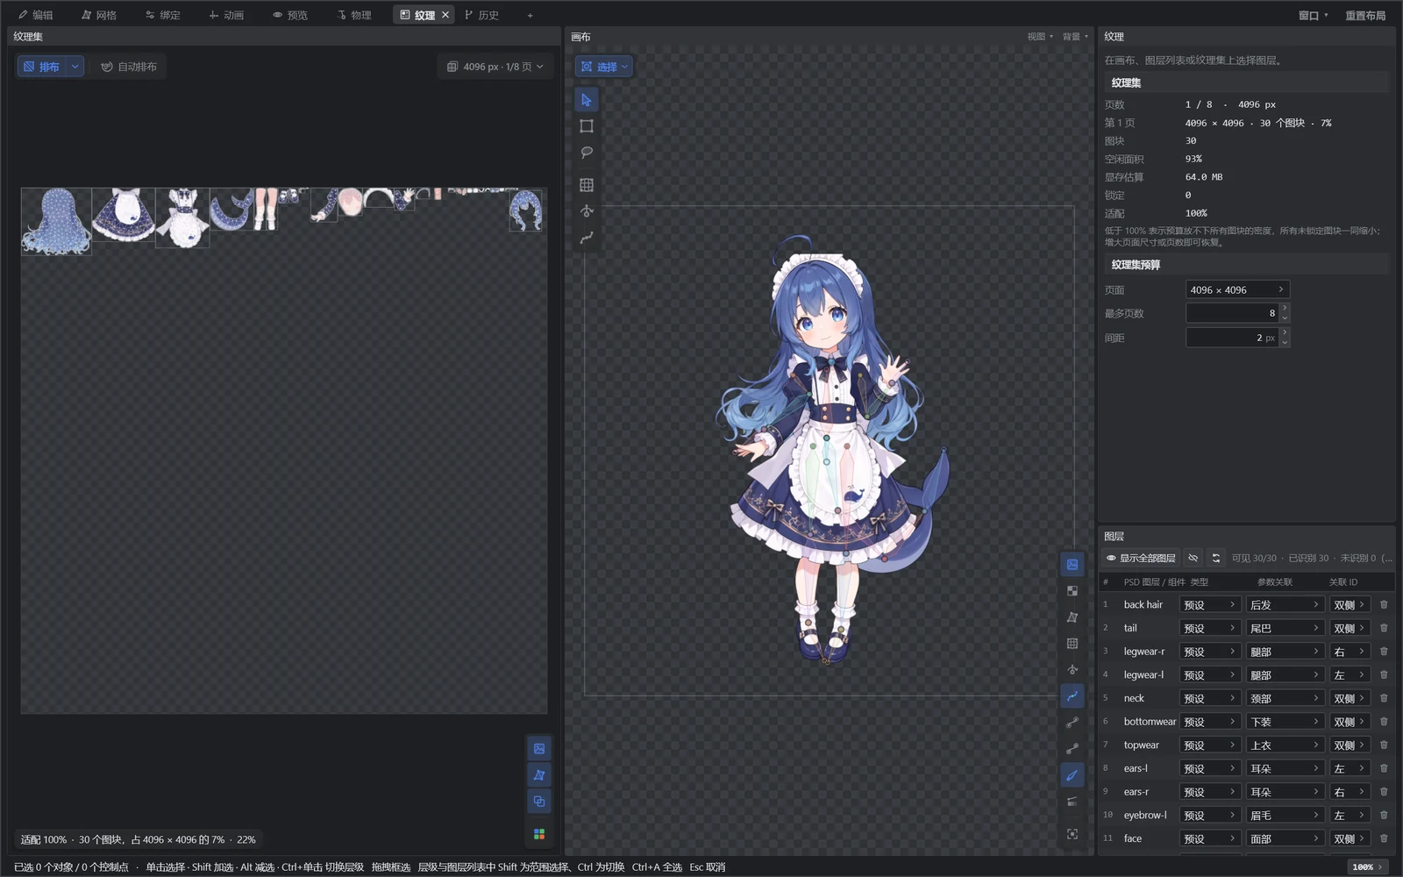Open the canvas 选择 mode dropdown
Image resolution: width=1403 pixels, height=877 pixels.
(604, 67)
